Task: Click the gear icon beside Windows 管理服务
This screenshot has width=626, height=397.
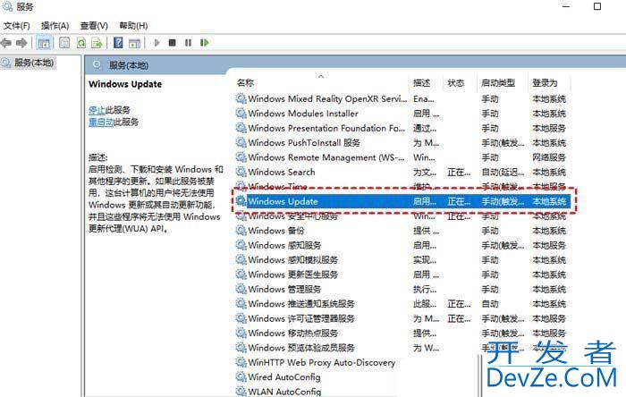Action: [x=241, y=289]
